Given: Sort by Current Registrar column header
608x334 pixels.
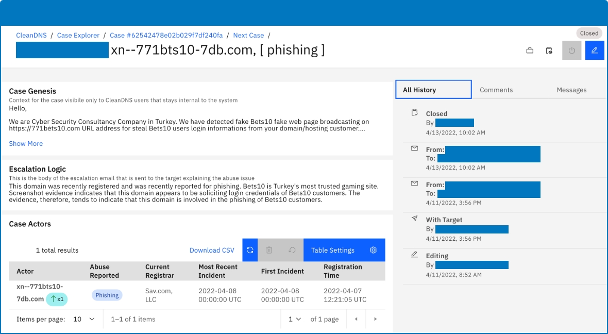Looking at the screenshot, I should 160,271.
